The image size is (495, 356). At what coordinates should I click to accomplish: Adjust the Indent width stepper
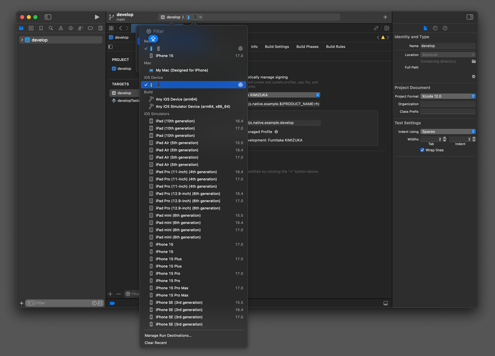coord(474,139)
